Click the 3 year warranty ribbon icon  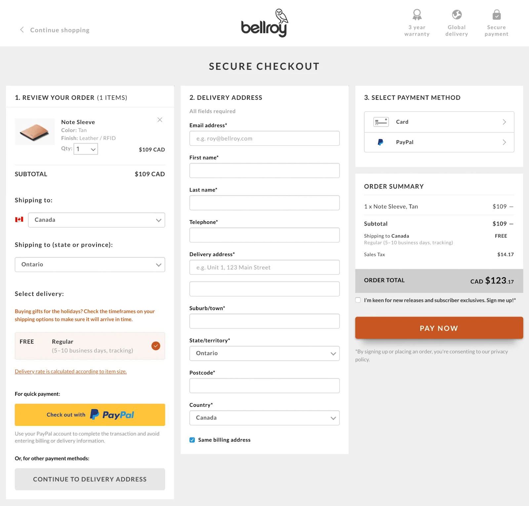click(417, 14)
